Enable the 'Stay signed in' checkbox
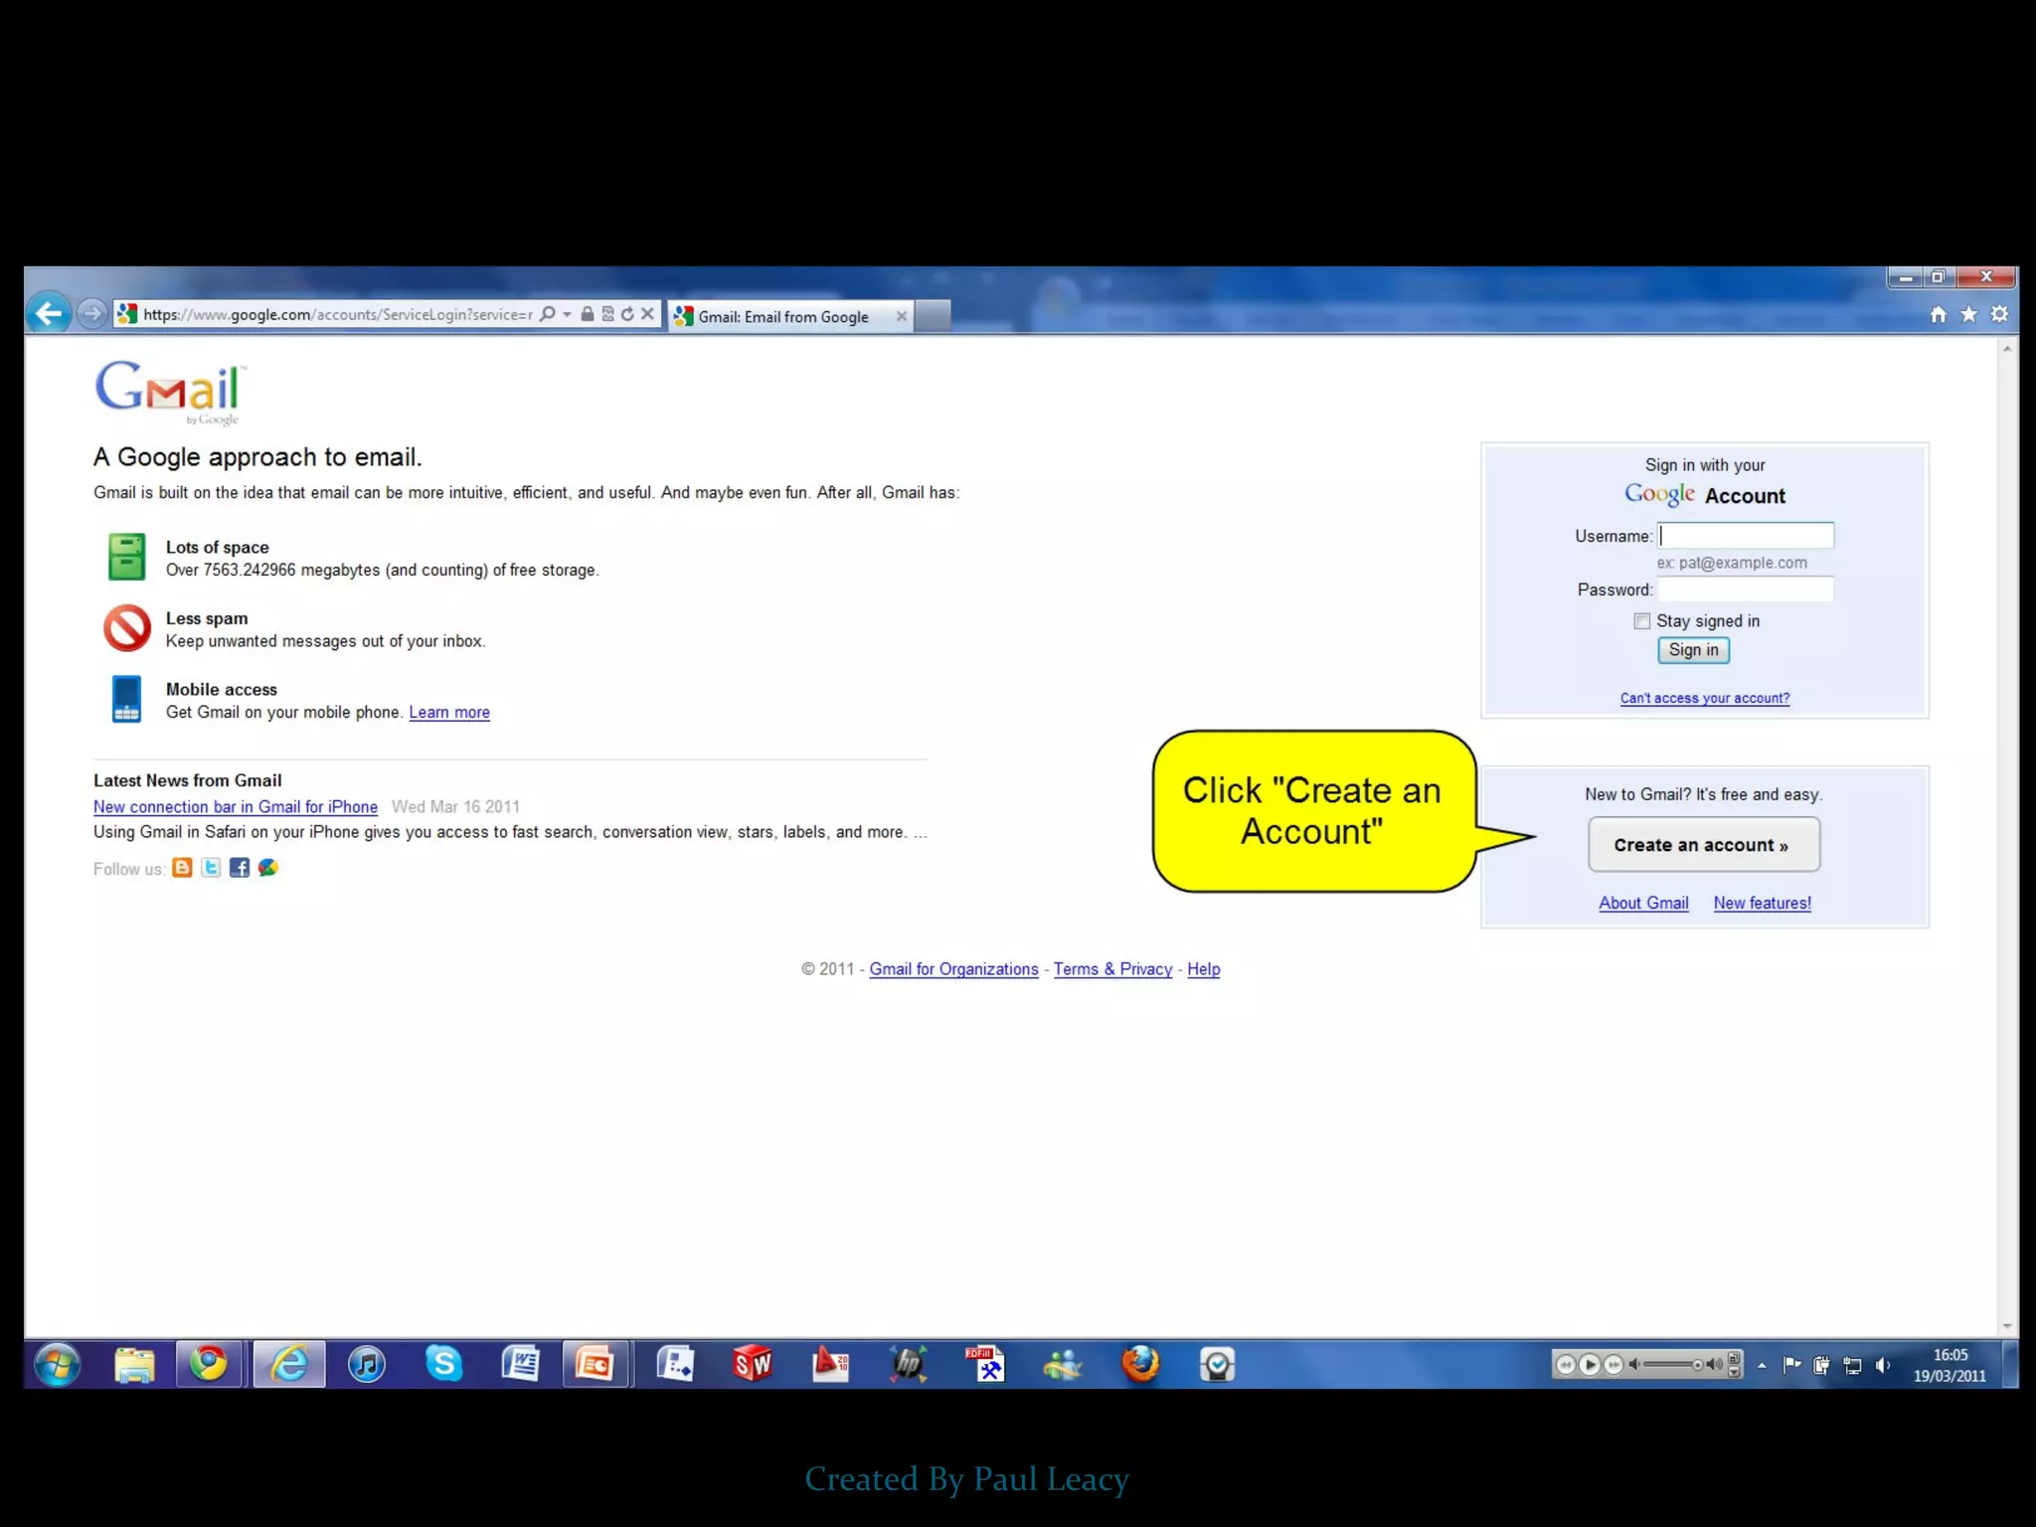Screen dimensions: 2036x1527 (x=1642, y=621)
